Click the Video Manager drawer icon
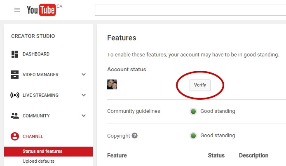 coord(15,75)
